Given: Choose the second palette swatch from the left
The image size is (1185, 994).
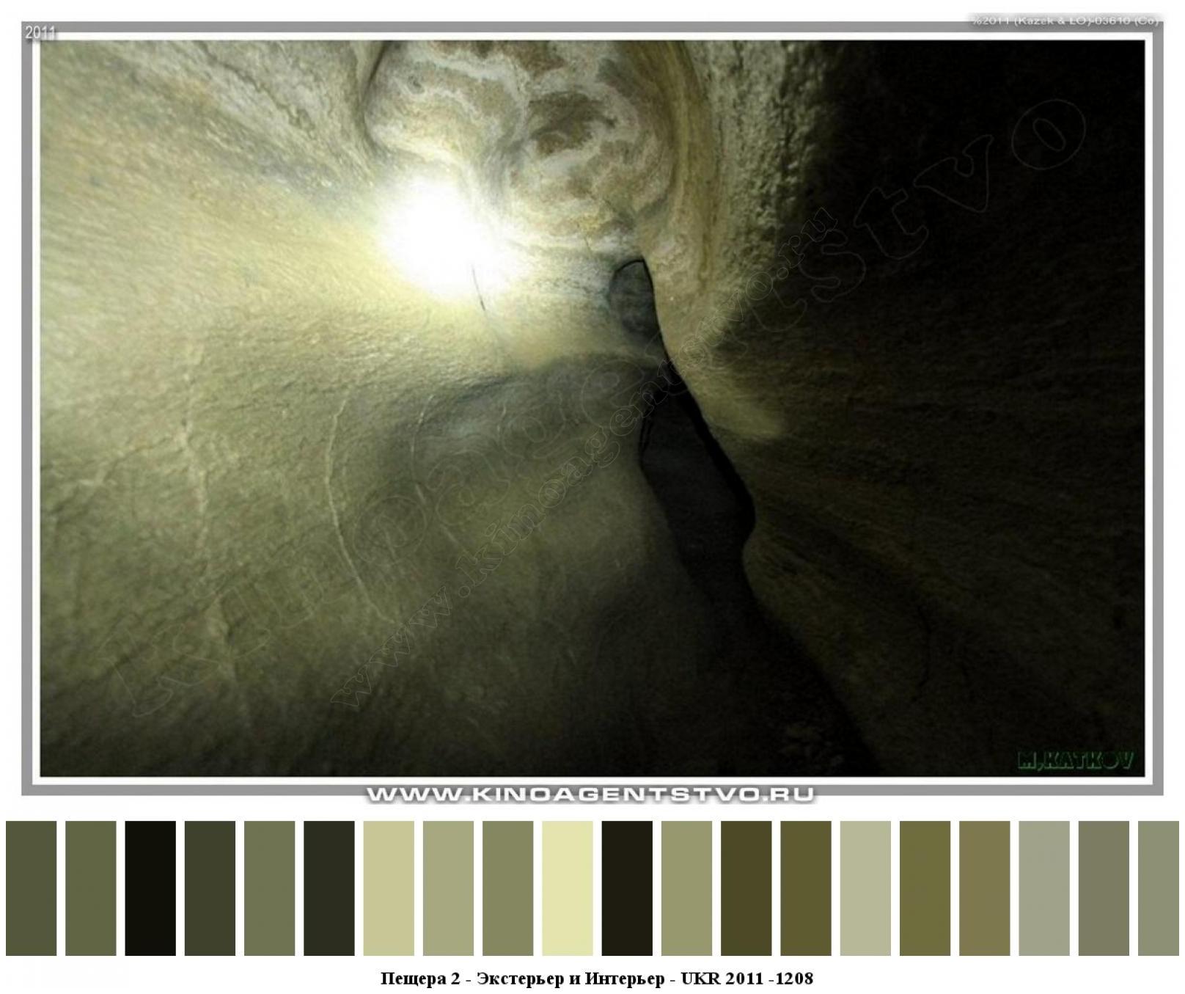Looking at the screenshot, I should (x=91, y=888).
